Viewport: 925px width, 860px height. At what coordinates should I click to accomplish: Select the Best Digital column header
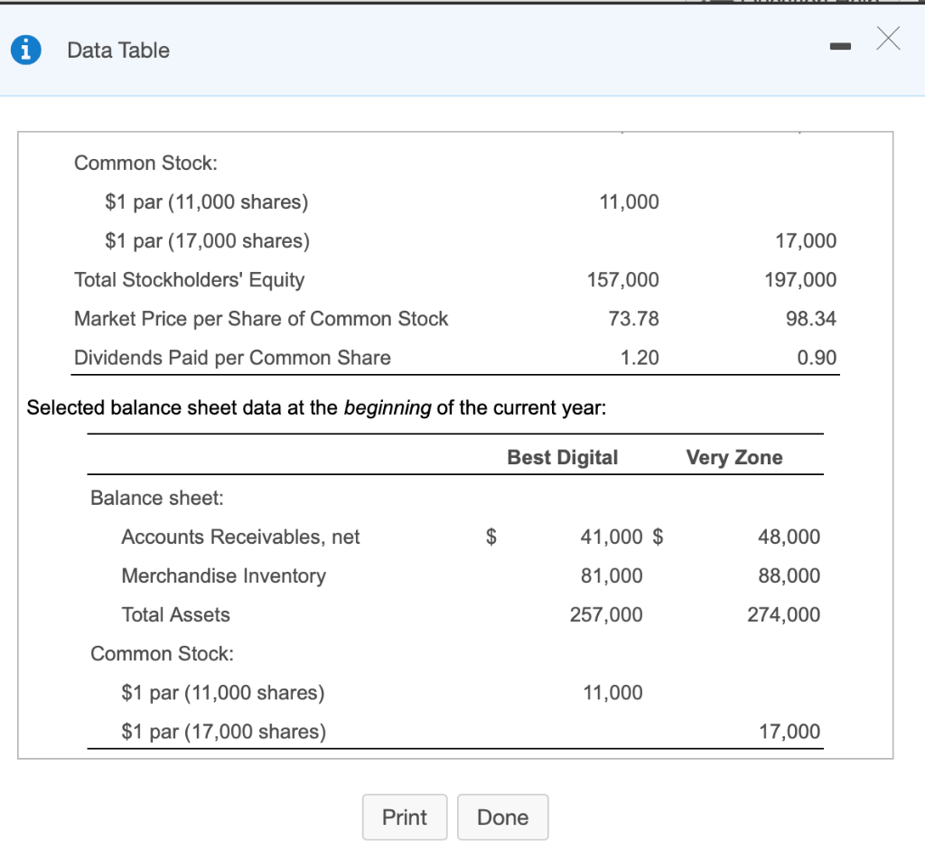pos(562,457)
